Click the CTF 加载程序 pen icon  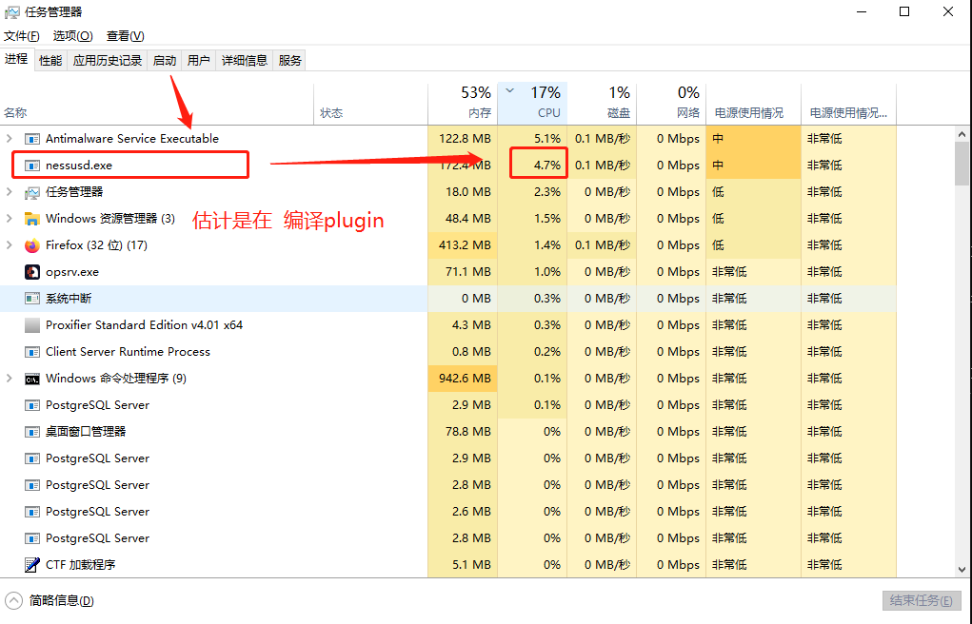[32, 565]
